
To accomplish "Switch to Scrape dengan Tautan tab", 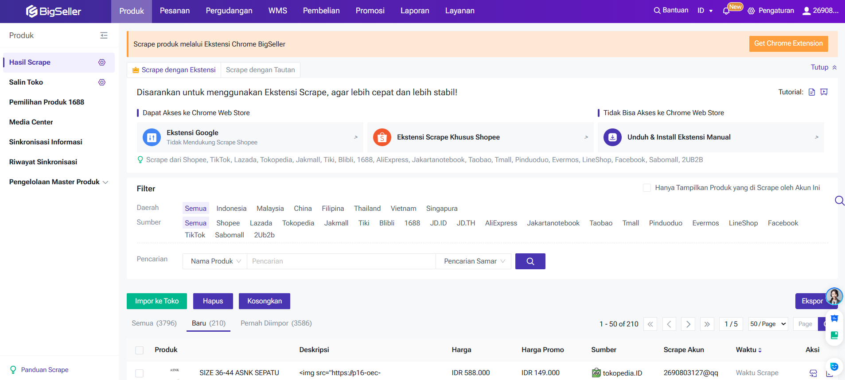I will point(261,70).
